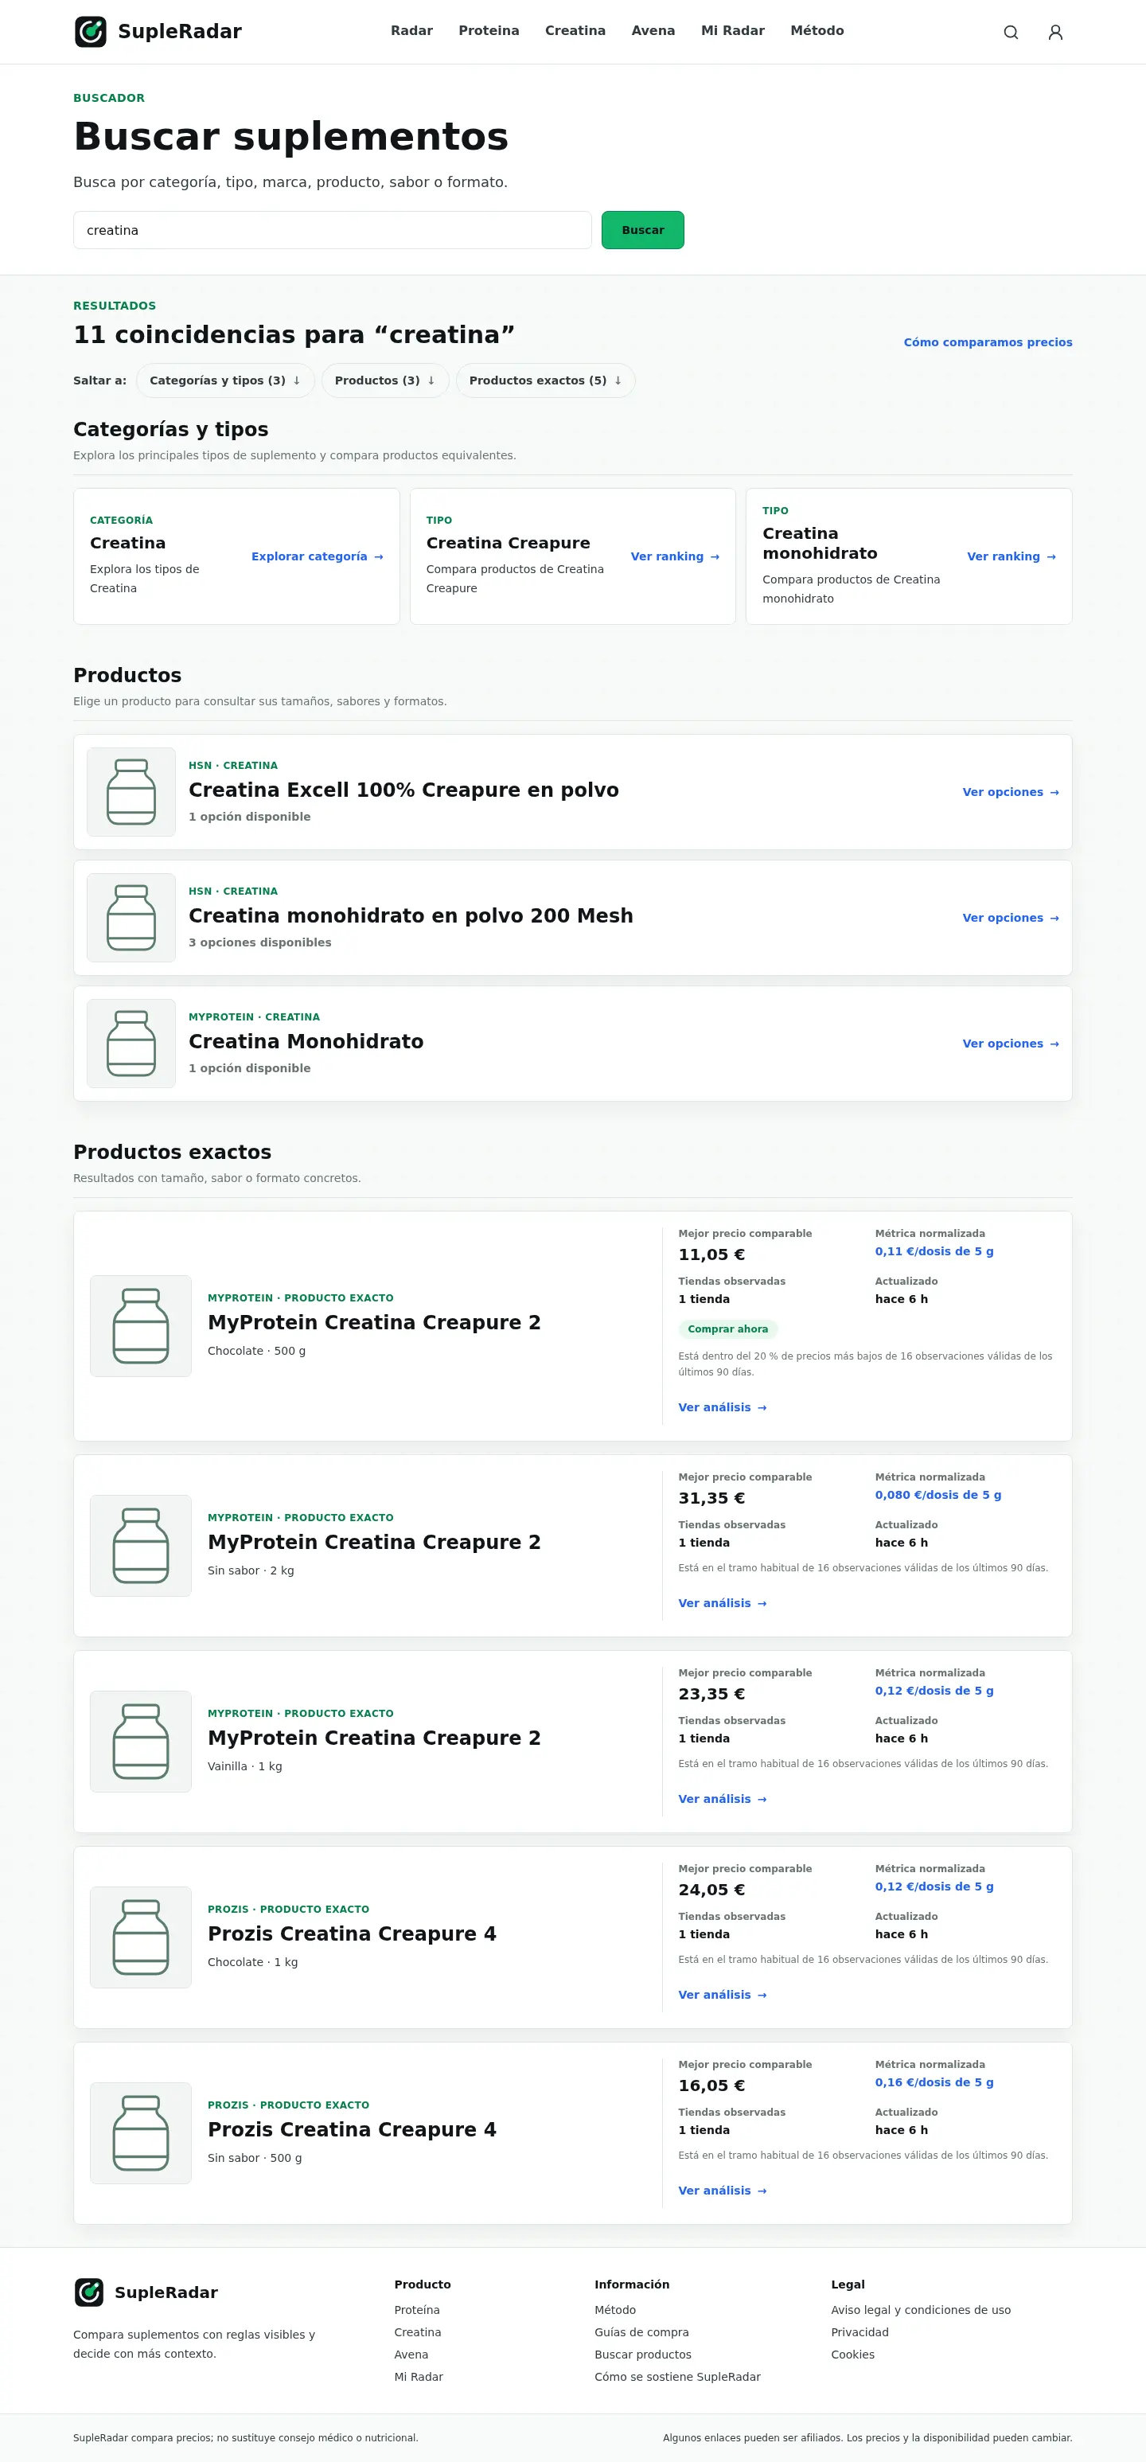This screenshot has width=1146, height=2462.
Task: Click Explorar categoría link for Creatina
Action: 318,556
